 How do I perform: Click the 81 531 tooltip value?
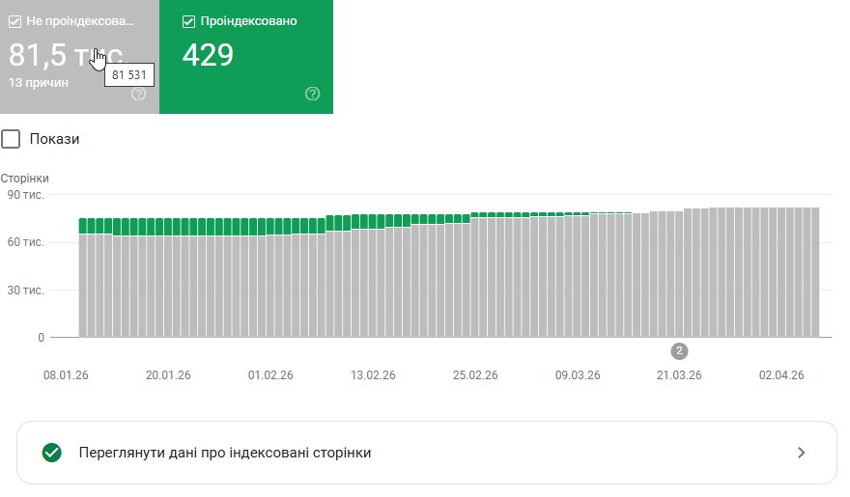(x=129, y=75)
